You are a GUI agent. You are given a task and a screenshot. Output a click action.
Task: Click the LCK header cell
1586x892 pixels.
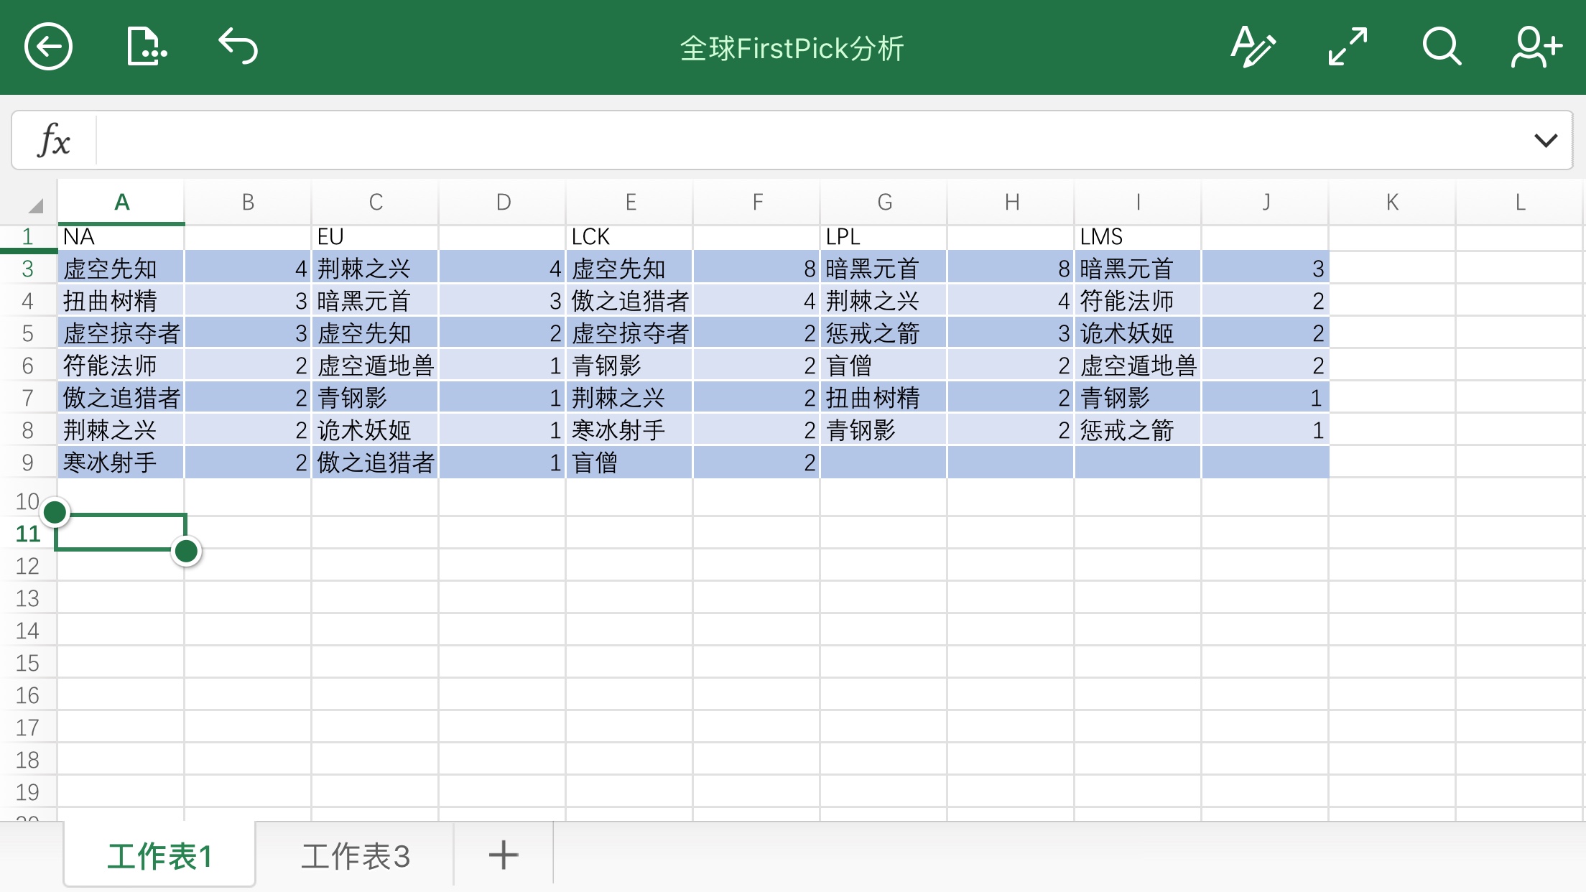coord(629,237)
